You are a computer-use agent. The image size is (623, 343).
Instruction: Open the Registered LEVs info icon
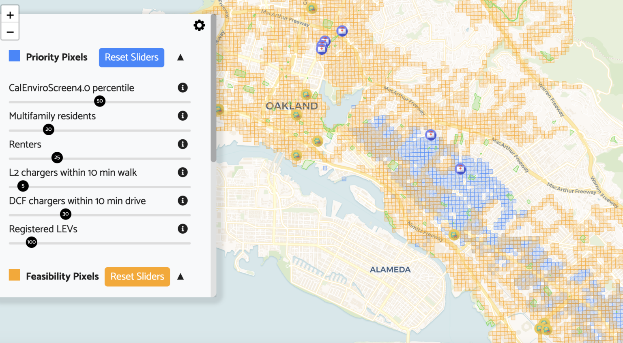coord(183,229)
